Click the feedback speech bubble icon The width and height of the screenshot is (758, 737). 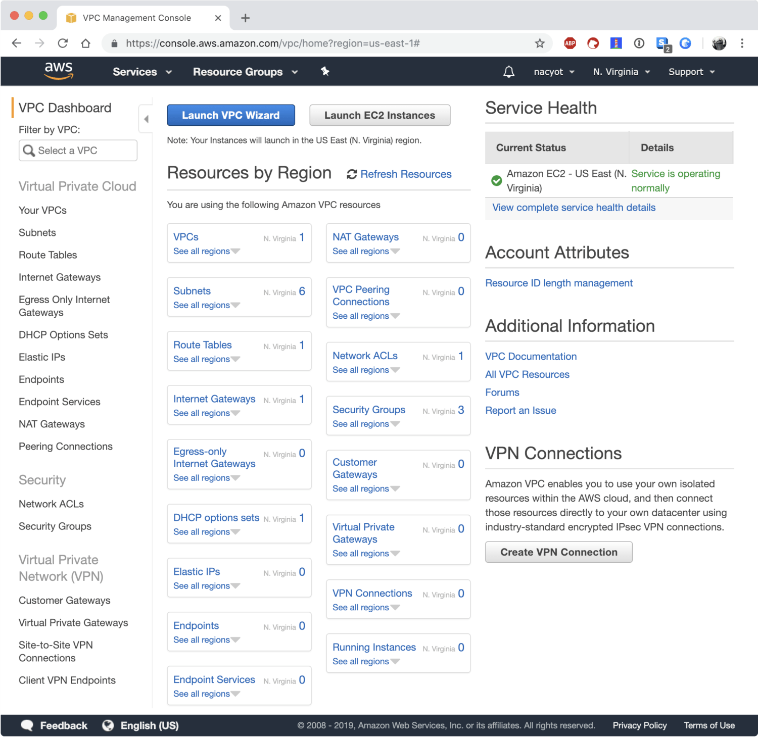coord(27,725)
